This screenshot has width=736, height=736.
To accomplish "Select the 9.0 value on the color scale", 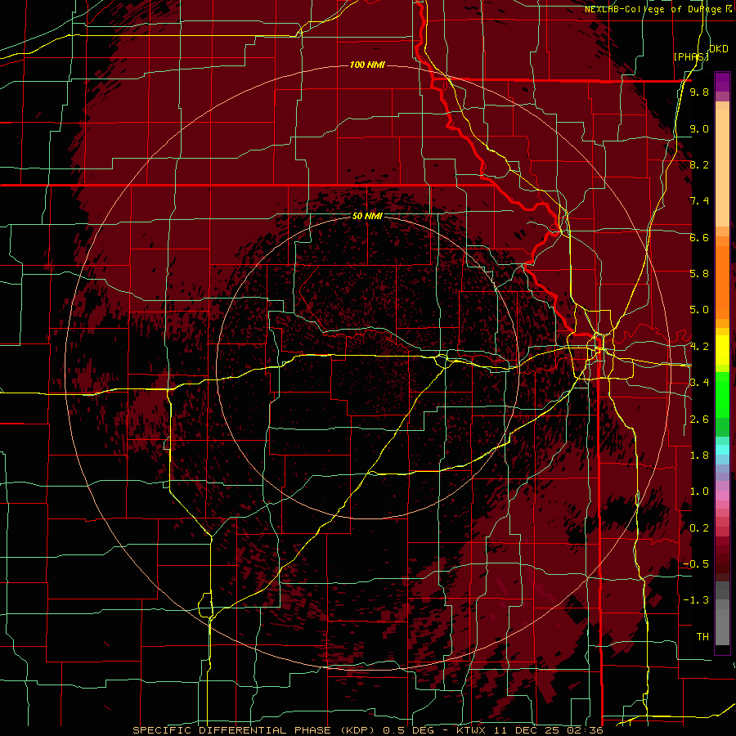I will pyautogui.click(x=699, y=128).
